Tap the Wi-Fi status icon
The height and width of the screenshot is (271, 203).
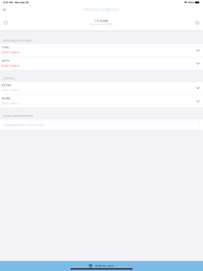185,2
